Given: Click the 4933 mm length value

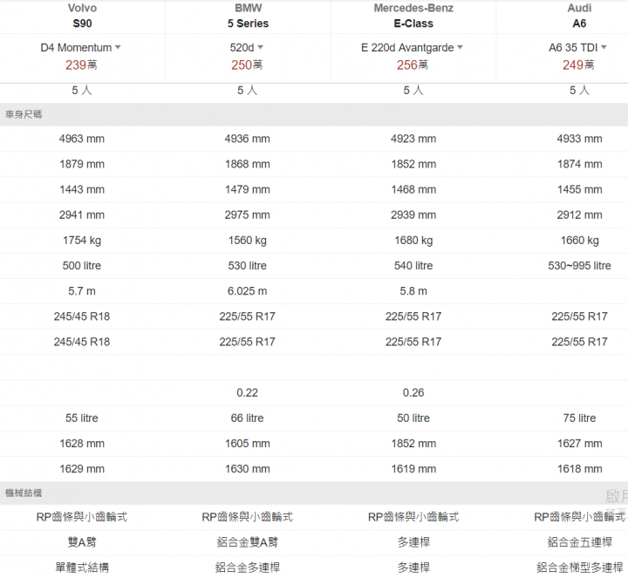Looking at the screenshot, I should pos(579,139).
